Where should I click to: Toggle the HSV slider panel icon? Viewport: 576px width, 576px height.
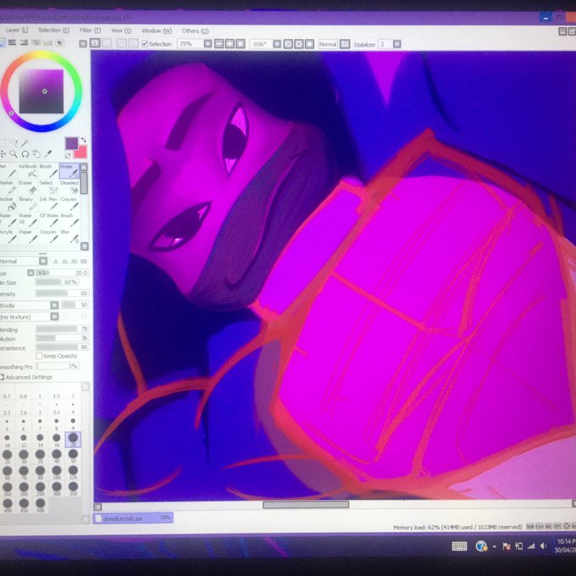click(x=24, y=42)
